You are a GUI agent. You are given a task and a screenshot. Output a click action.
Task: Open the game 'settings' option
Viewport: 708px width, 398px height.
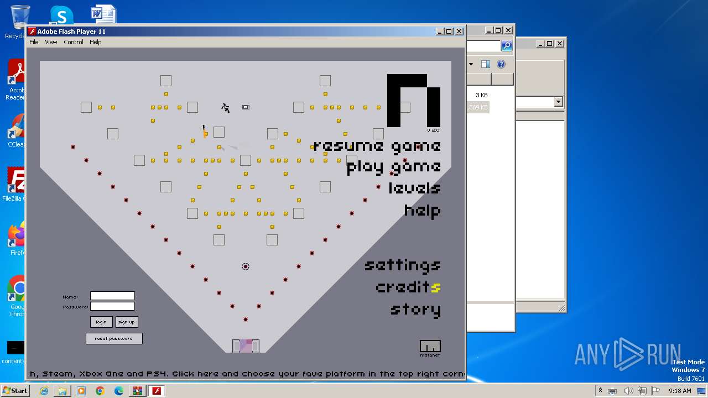(x=403, y=265)
